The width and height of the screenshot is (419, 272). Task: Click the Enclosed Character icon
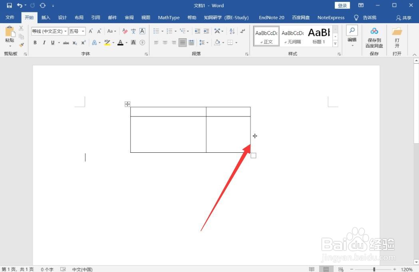[x=143, y=42]
